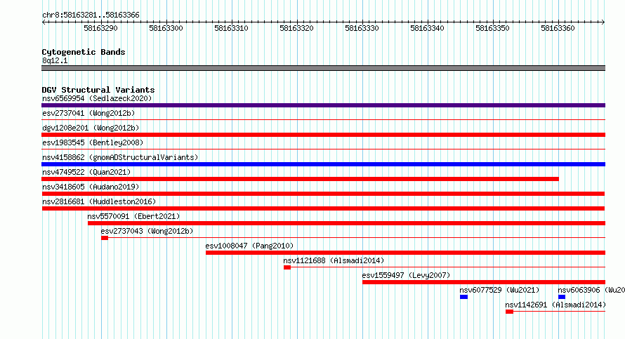Viewport: 625px width, 339px height.
Task: Open the esv2737041 (Wong2012b) label
Action: pyautogui.click(x=88, y=113)
